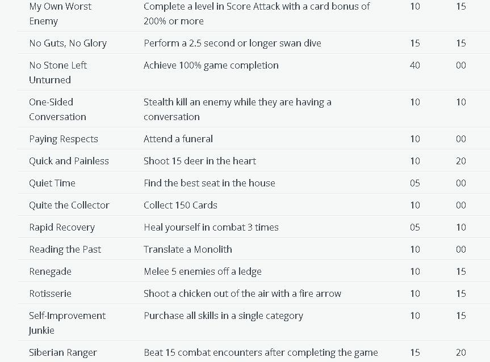Click 'Find the best seat in the house'
The height and width of the screenshot is (362, 490).
(x=210, y=183)
